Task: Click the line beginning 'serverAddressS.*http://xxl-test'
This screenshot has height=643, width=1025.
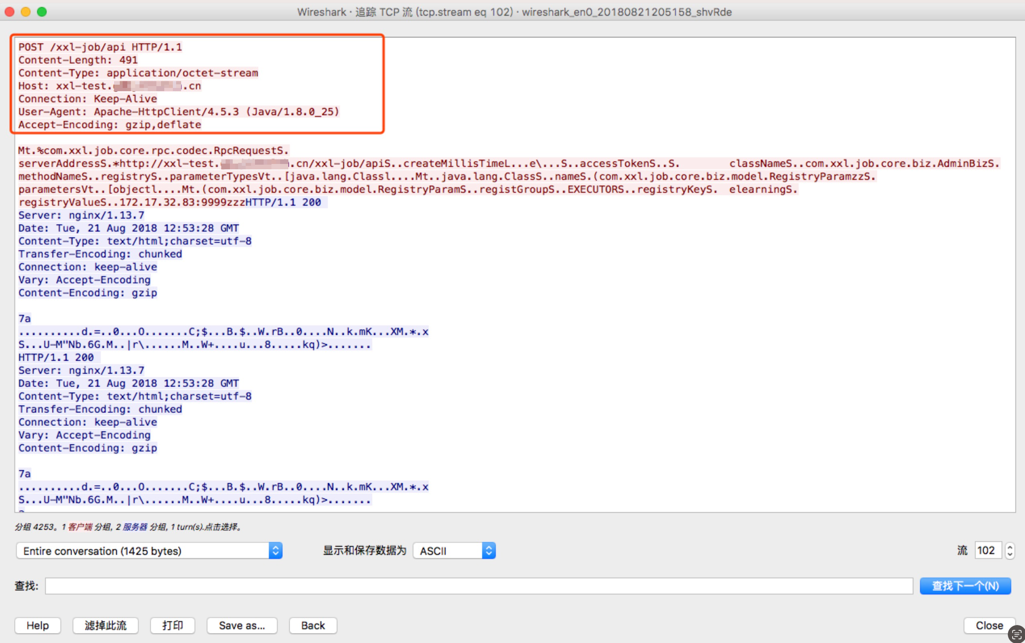Action: [x=509, y=163]
